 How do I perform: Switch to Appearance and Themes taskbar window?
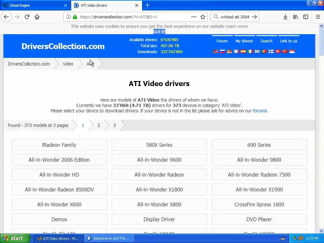point(109,239)
